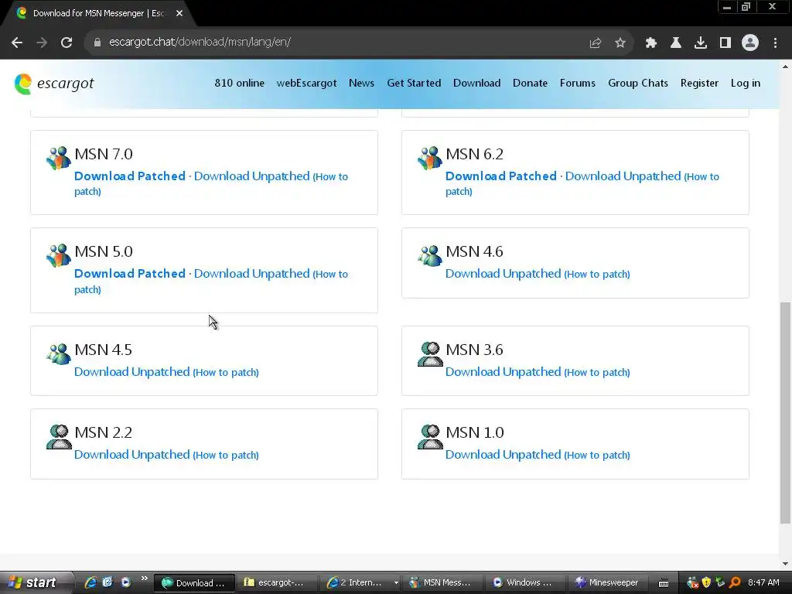Open the browser extensions puzzle icon
792x594 pixels.
(651, 43)
